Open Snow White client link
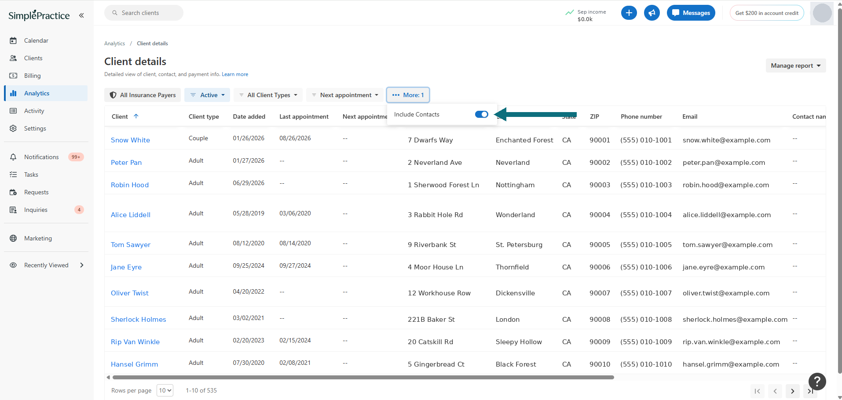842x400 pixels. pyautogui.click(x=130, y=140)
